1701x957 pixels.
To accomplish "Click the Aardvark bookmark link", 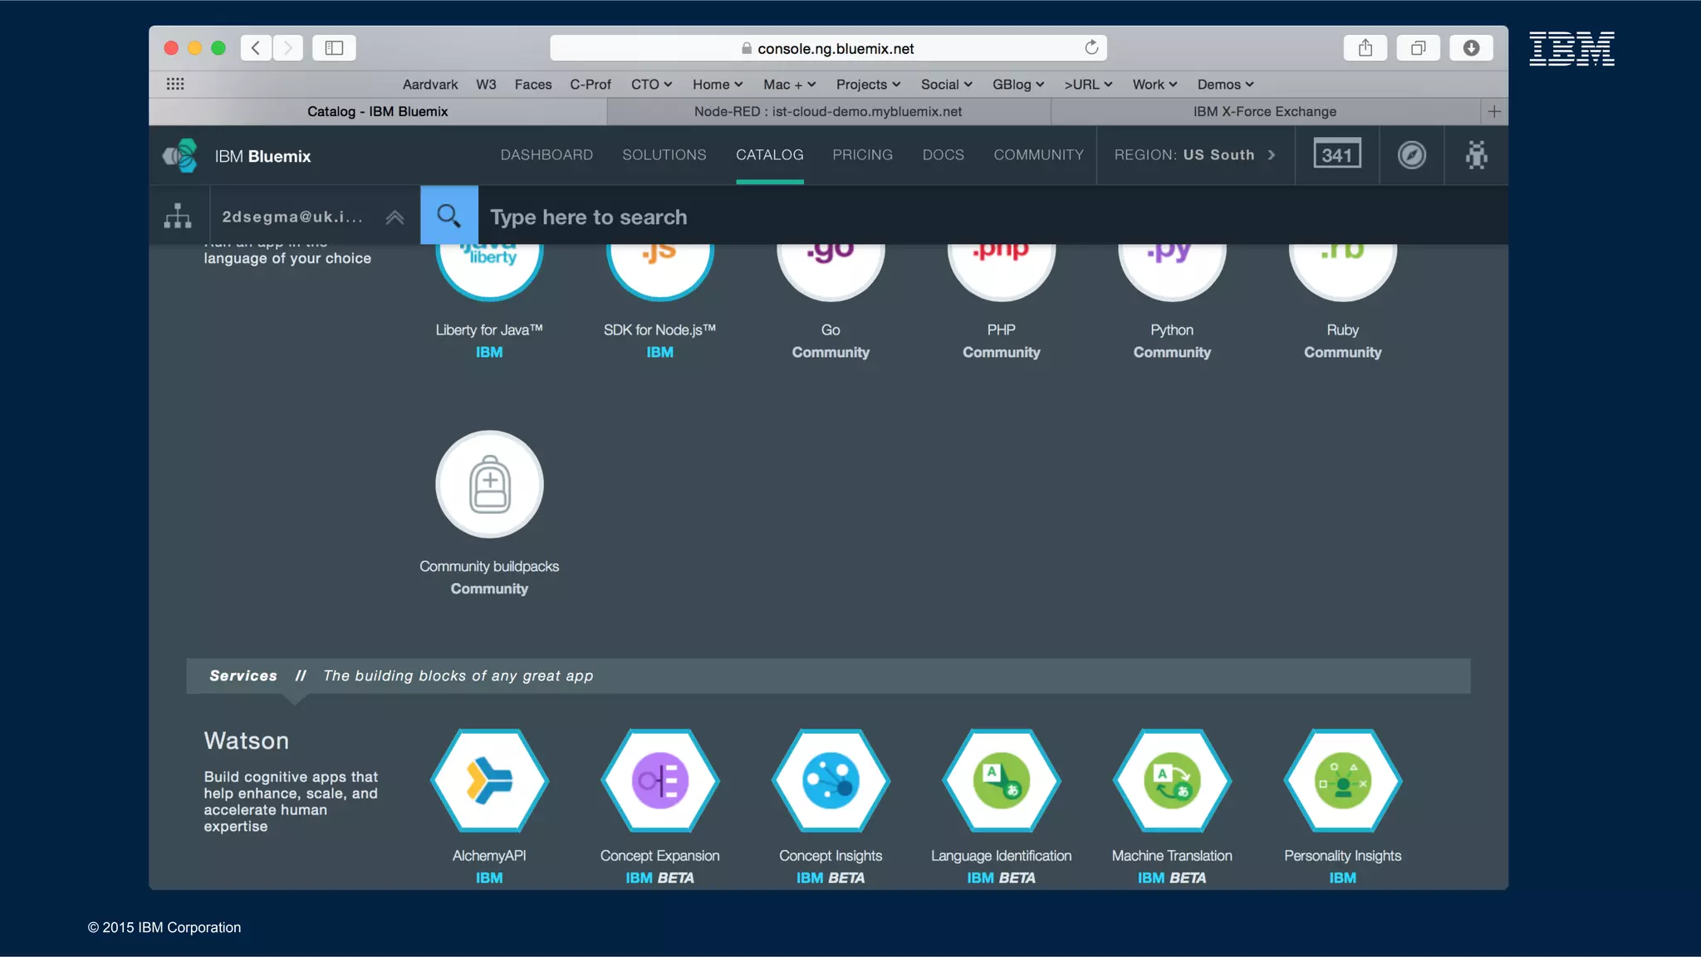I will coord(430,85).
